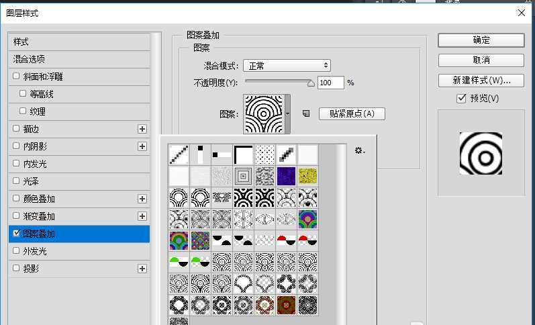Viewport: 535px width, 325px height.
Task: Click the plus icon next to 内阴影
Action: coord(142,146)
